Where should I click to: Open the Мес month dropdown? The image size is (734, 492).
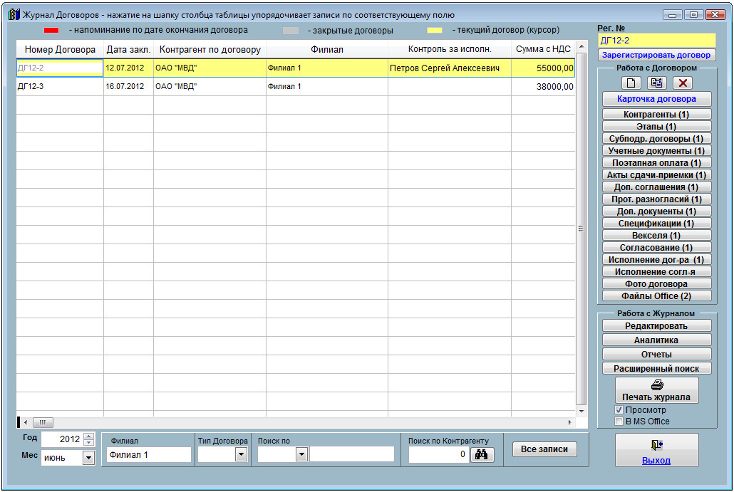click(x=88, y=458)
